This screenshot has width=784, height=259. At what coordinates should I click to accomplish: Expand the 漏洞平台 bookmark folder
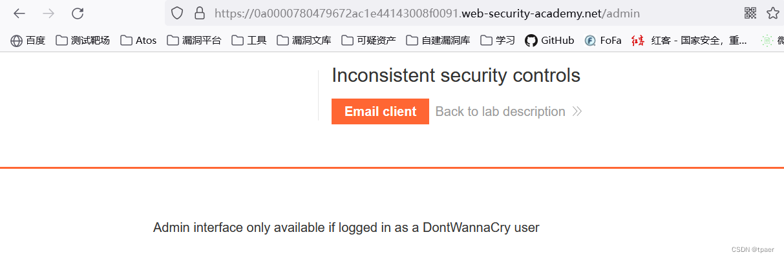coord(194,41)
